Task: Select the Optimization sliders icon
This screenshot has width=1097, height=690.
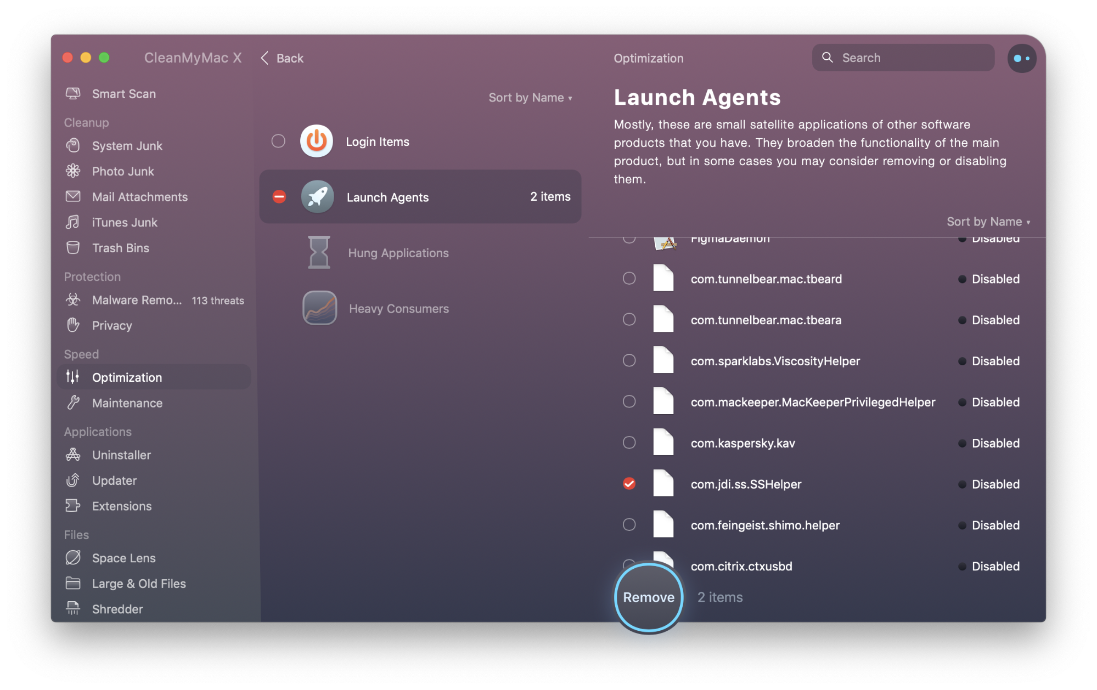Action: [x=73, y=377]
